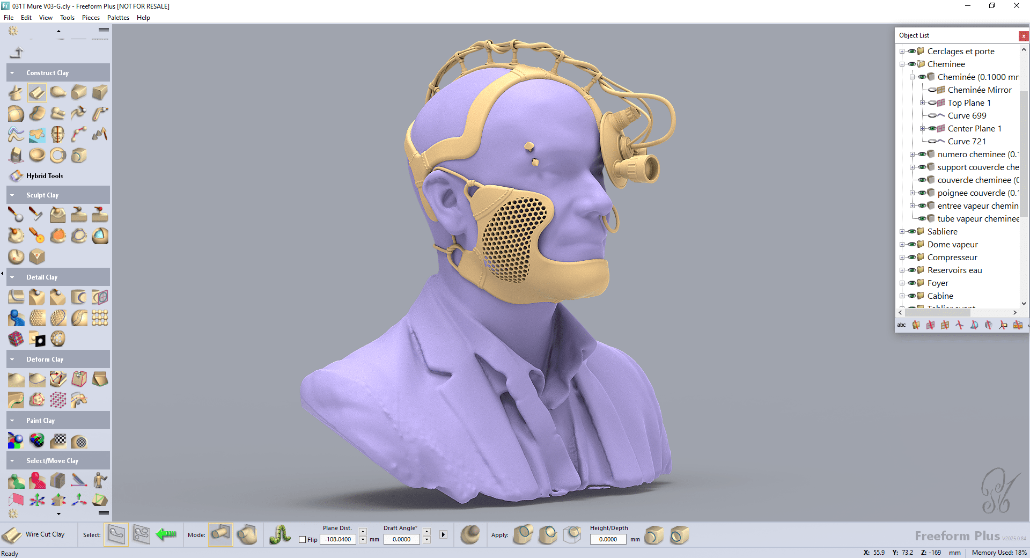
Task: Enable the Flip checkbox near Plane Dist
Action: [303, 540]
